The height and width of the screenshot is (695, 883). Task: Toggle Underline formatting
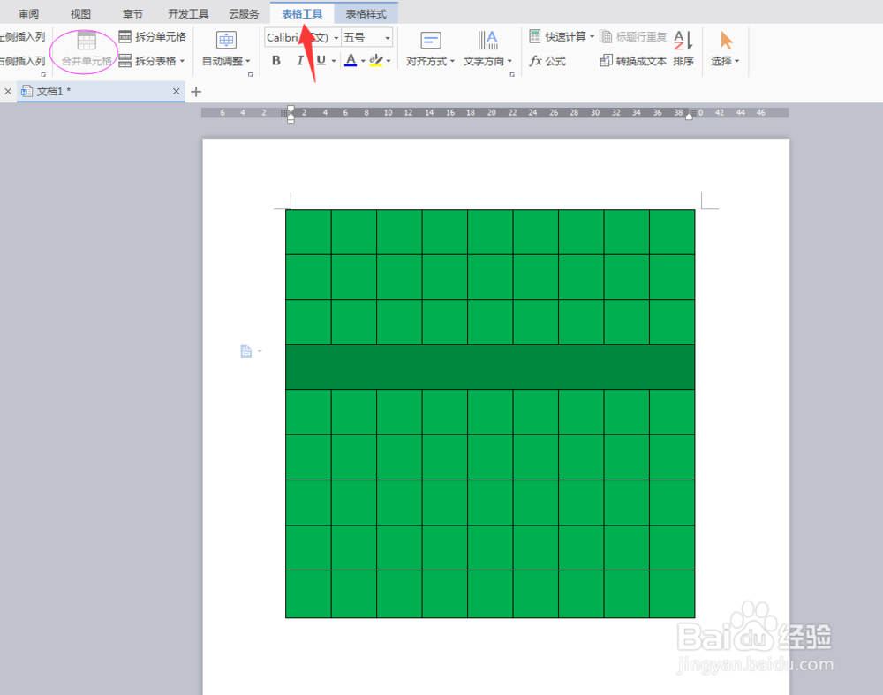(x=321, y=60)
